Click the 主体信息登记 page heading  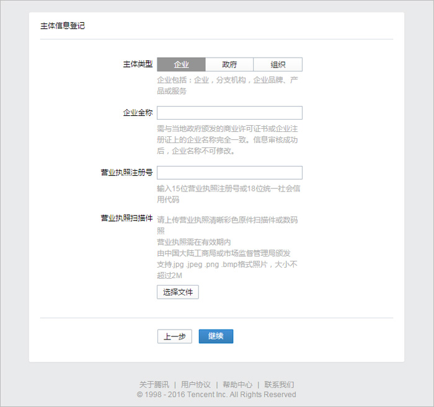63,26
